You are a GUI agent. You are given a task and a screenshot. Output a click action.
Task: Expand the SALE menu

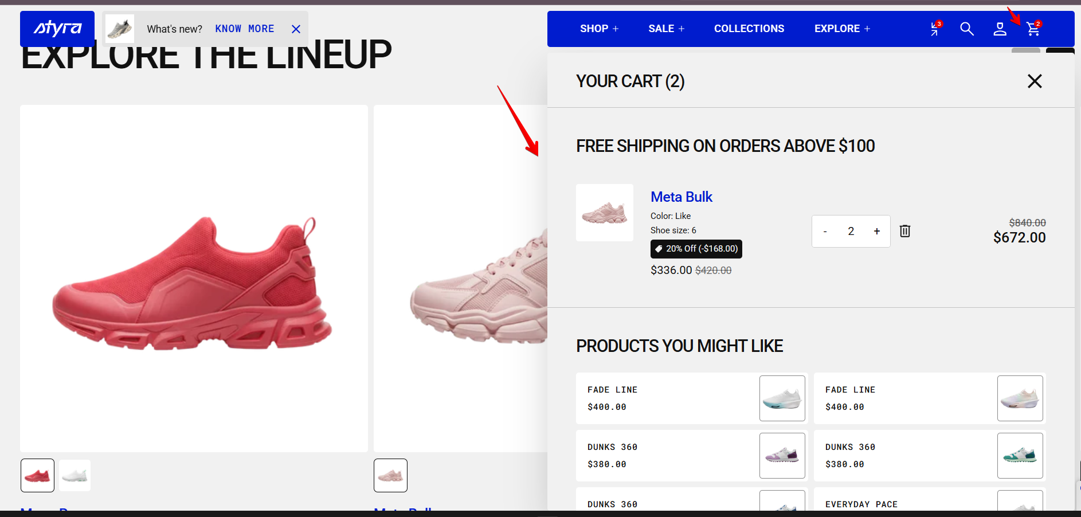pos(666,29)
